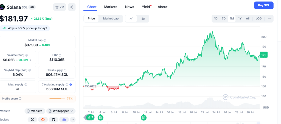Click the $97.93B market cap value

31,45
